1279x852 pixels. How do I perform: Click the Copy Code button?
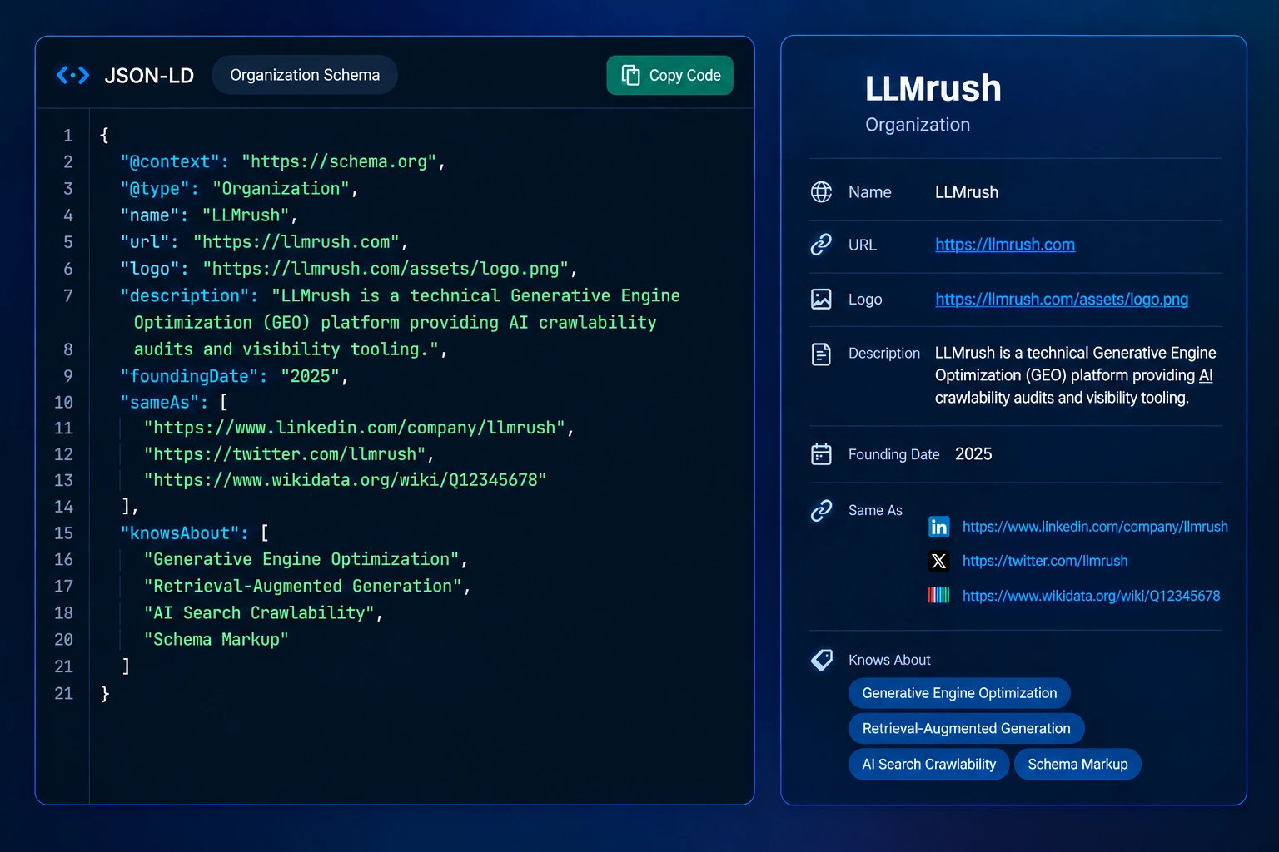pyautogui.click(x=669, y=76)
